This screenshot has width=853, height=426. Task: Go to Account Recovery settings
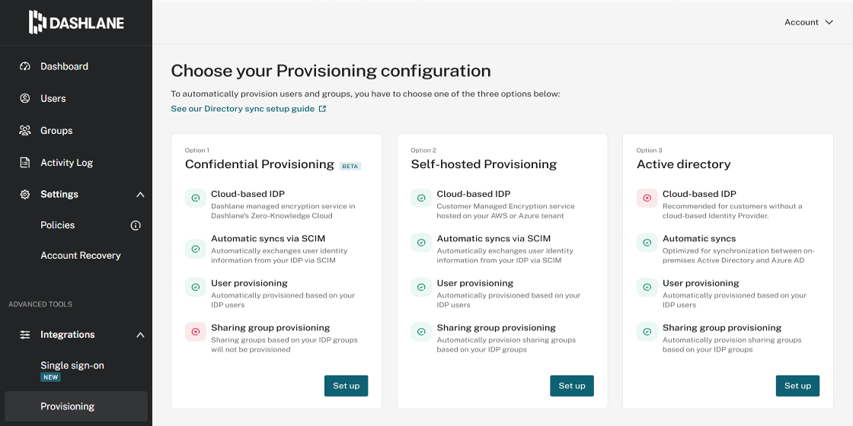[x=81, y=256]
